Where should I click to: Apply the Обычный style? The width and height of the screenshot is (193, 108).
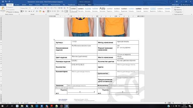point(74,10)
